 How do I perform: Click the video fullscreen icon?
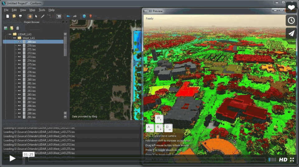[x=292, y=160]
